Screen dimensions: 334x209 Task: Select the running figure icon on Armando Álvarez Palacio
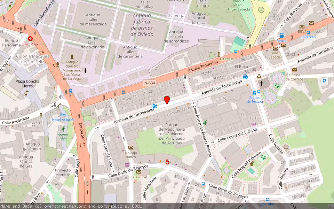205,122
